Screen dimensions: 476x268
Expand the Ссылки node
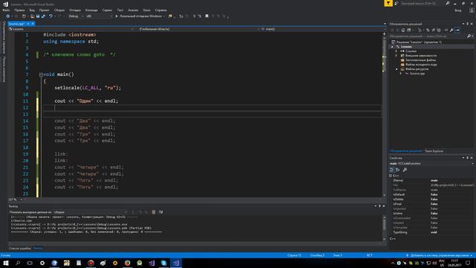pyautogui.click(x=396, y=51)
